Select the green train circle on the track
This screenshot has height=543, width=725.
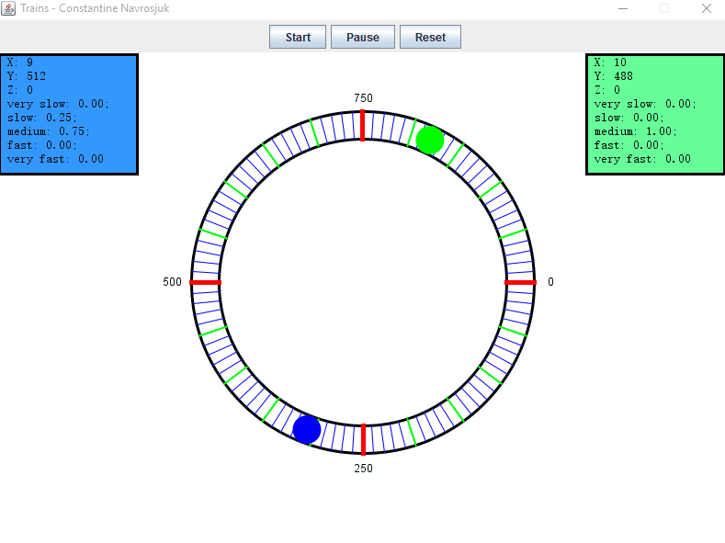(430, 141)
